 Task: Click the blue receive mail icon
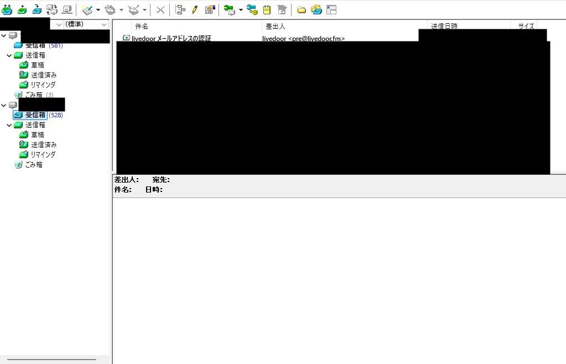pos(37,10)
